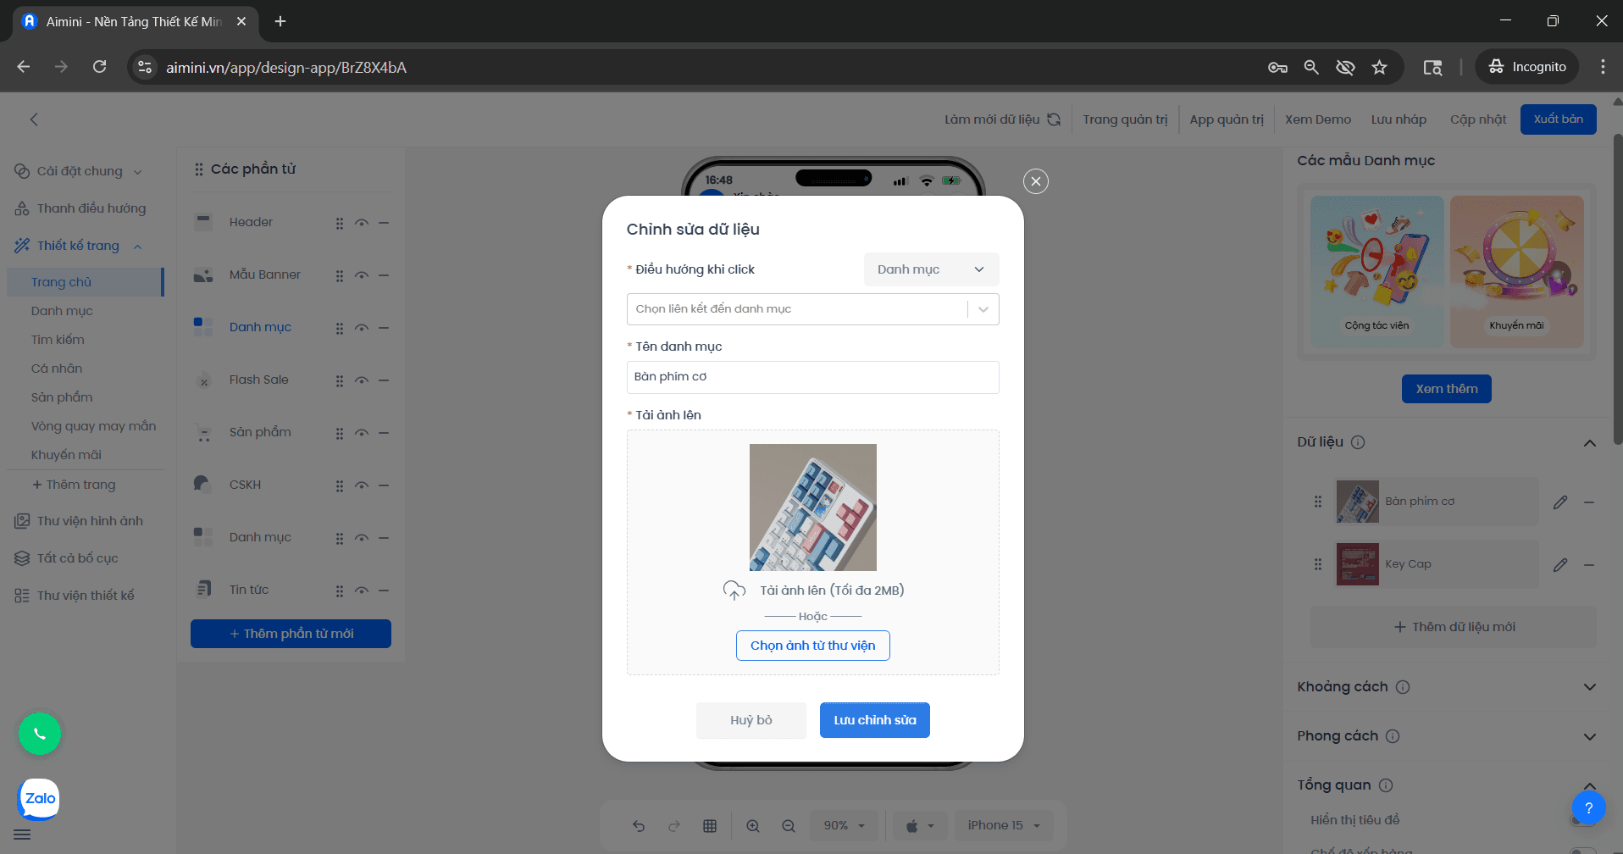Open the category link selection dropdown
Image resolution: width=1623 pixels, height=854 pixels.
812,309
